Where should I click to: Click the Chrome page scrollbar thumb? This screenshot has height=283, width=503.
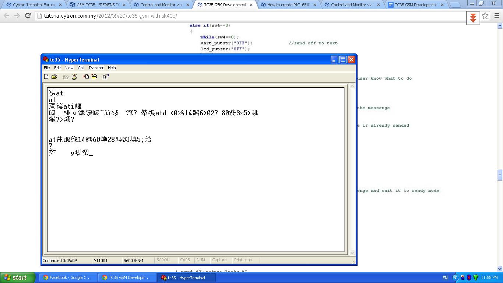(x=500, y=174)
